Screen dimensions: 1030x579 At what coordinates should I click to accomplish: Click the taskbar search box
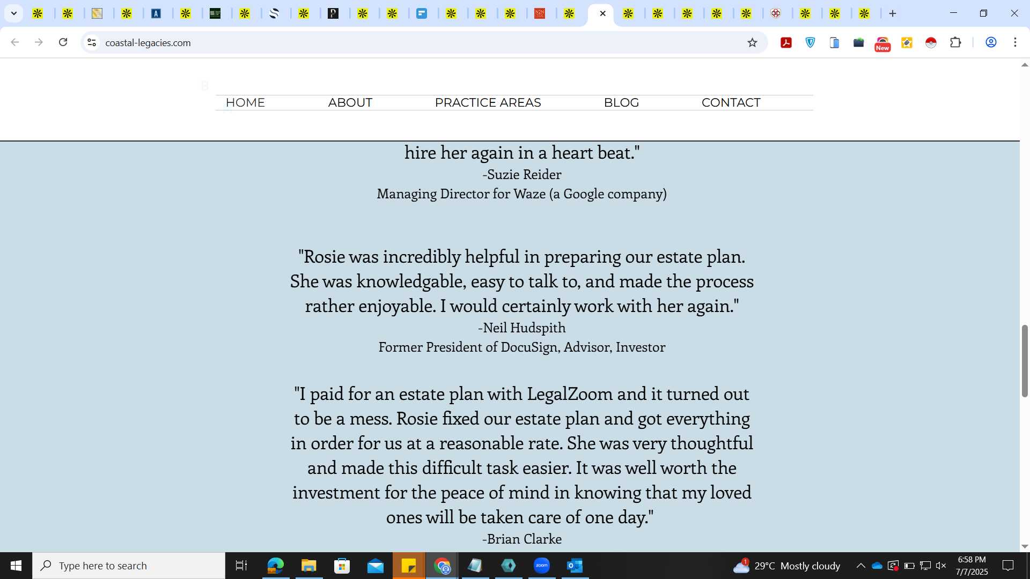pyautogui.click(x=129, y=566)
